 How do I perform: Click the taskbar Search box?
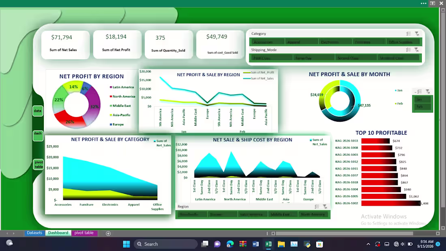(x=165, y=244)
